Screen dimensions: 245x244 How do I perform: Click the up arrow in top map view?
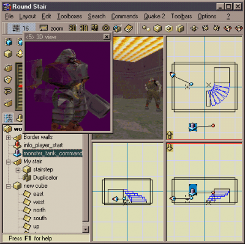(170, 135)
